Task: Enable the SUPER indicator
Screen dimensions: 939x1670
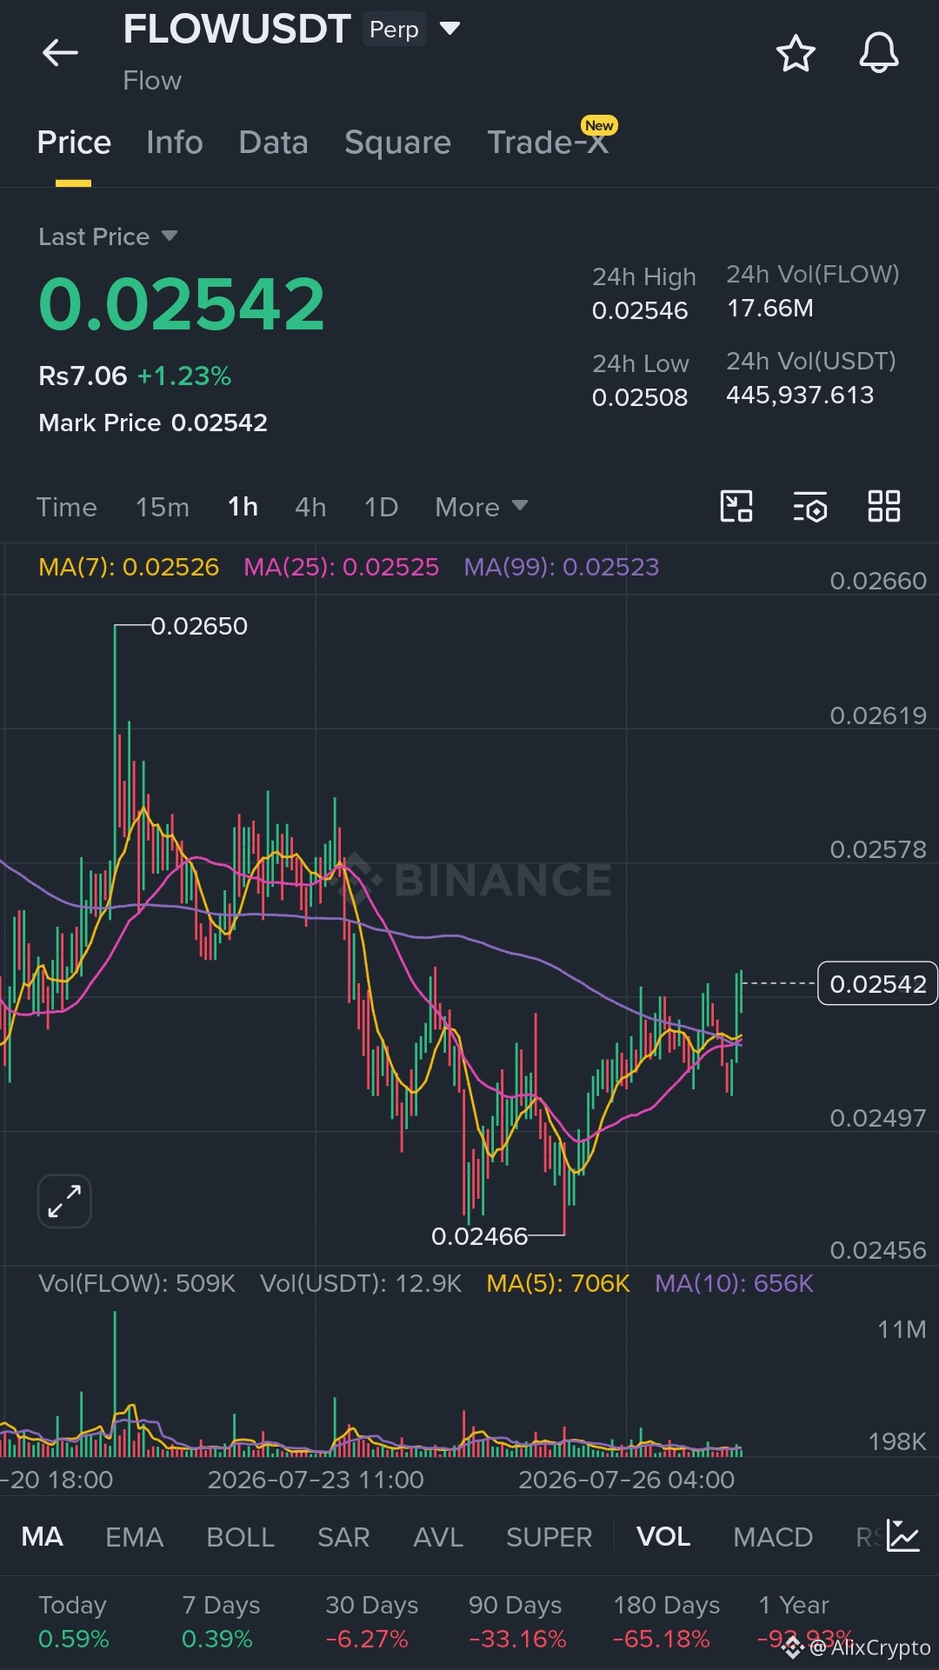Action: [x=549, y=1537]
